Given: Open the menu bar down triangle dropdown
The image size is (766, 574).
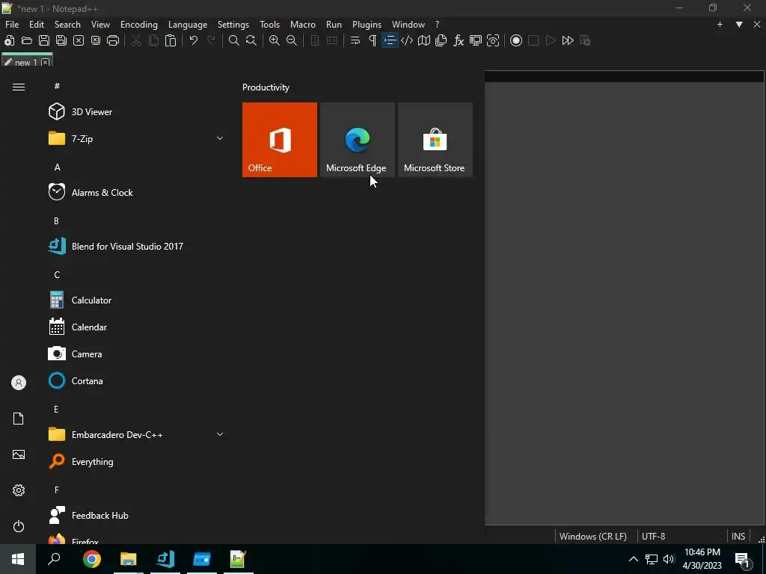Looking at the screenshot, I should pyautogui.click(x=739, y=25).
